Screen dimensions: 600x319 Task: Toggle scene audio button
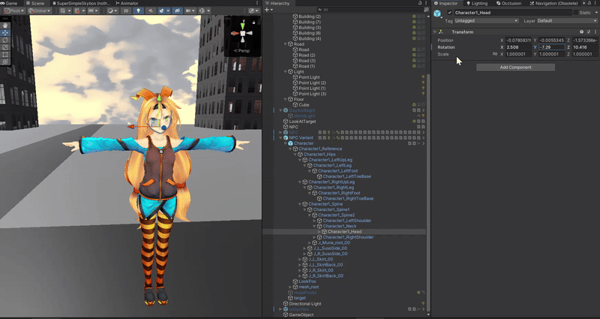(150, 11)
